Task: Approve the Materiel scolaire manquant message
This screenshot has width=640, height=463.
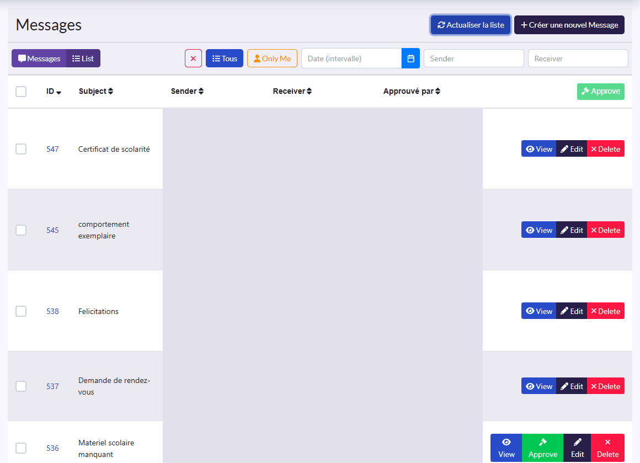Action: pos(542,448)
